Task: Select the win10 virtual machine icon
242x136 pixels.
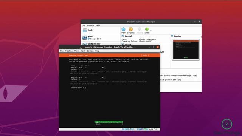Action: pyautogui.click(x=85, y=37)
